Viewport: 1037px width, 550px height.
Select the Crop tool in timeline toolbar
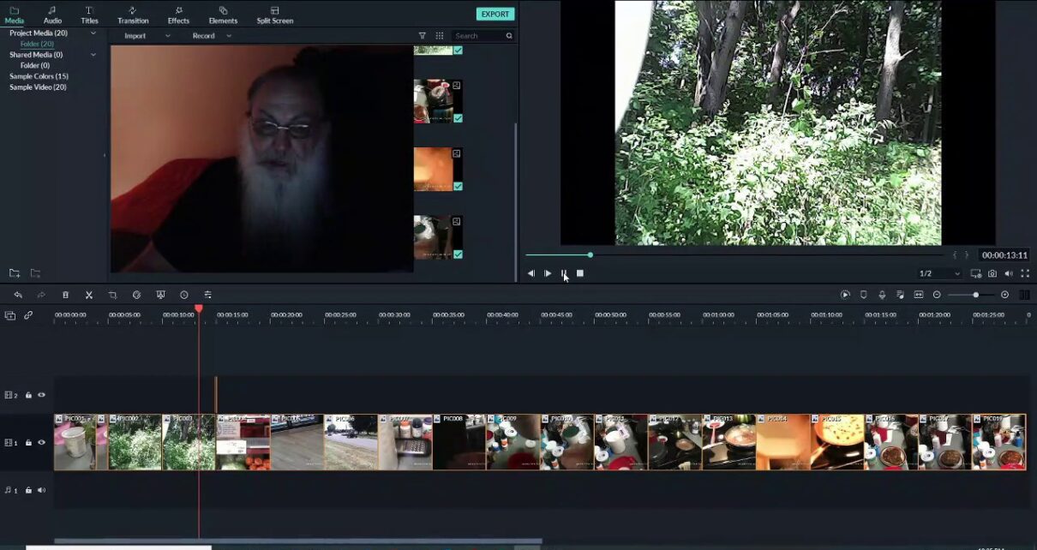[x=112, y=295]
